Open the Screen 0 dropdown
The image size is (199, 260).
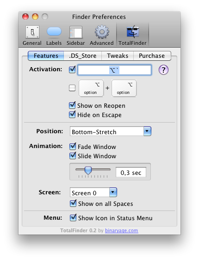[93, 192]
